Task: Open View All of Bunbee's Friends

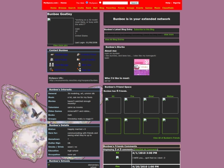Action: point(166,138)
